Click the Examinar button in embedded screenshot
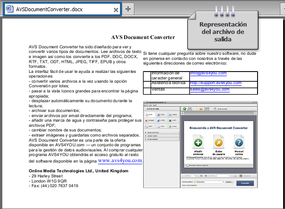The height and width of the screenshot is (209, 285). coord(229,182)
